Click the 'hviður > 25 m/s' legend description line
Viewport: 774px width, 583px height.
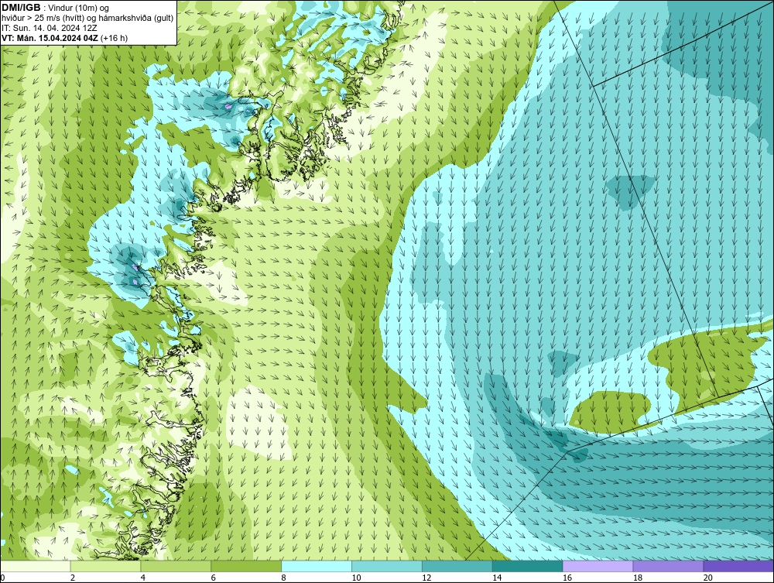click(87, 19)
